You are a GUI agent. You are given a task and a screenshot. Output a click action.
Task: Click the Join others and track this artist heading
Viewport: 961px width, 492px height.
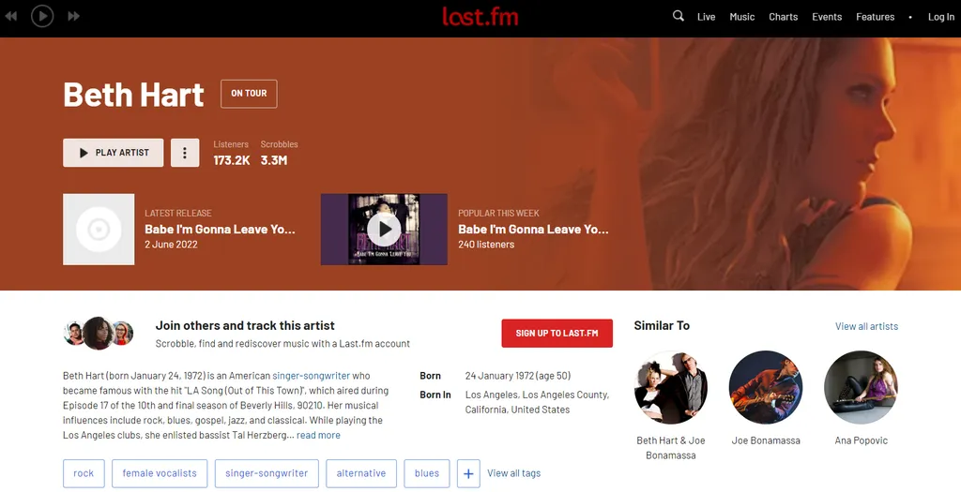coord(245,325)
